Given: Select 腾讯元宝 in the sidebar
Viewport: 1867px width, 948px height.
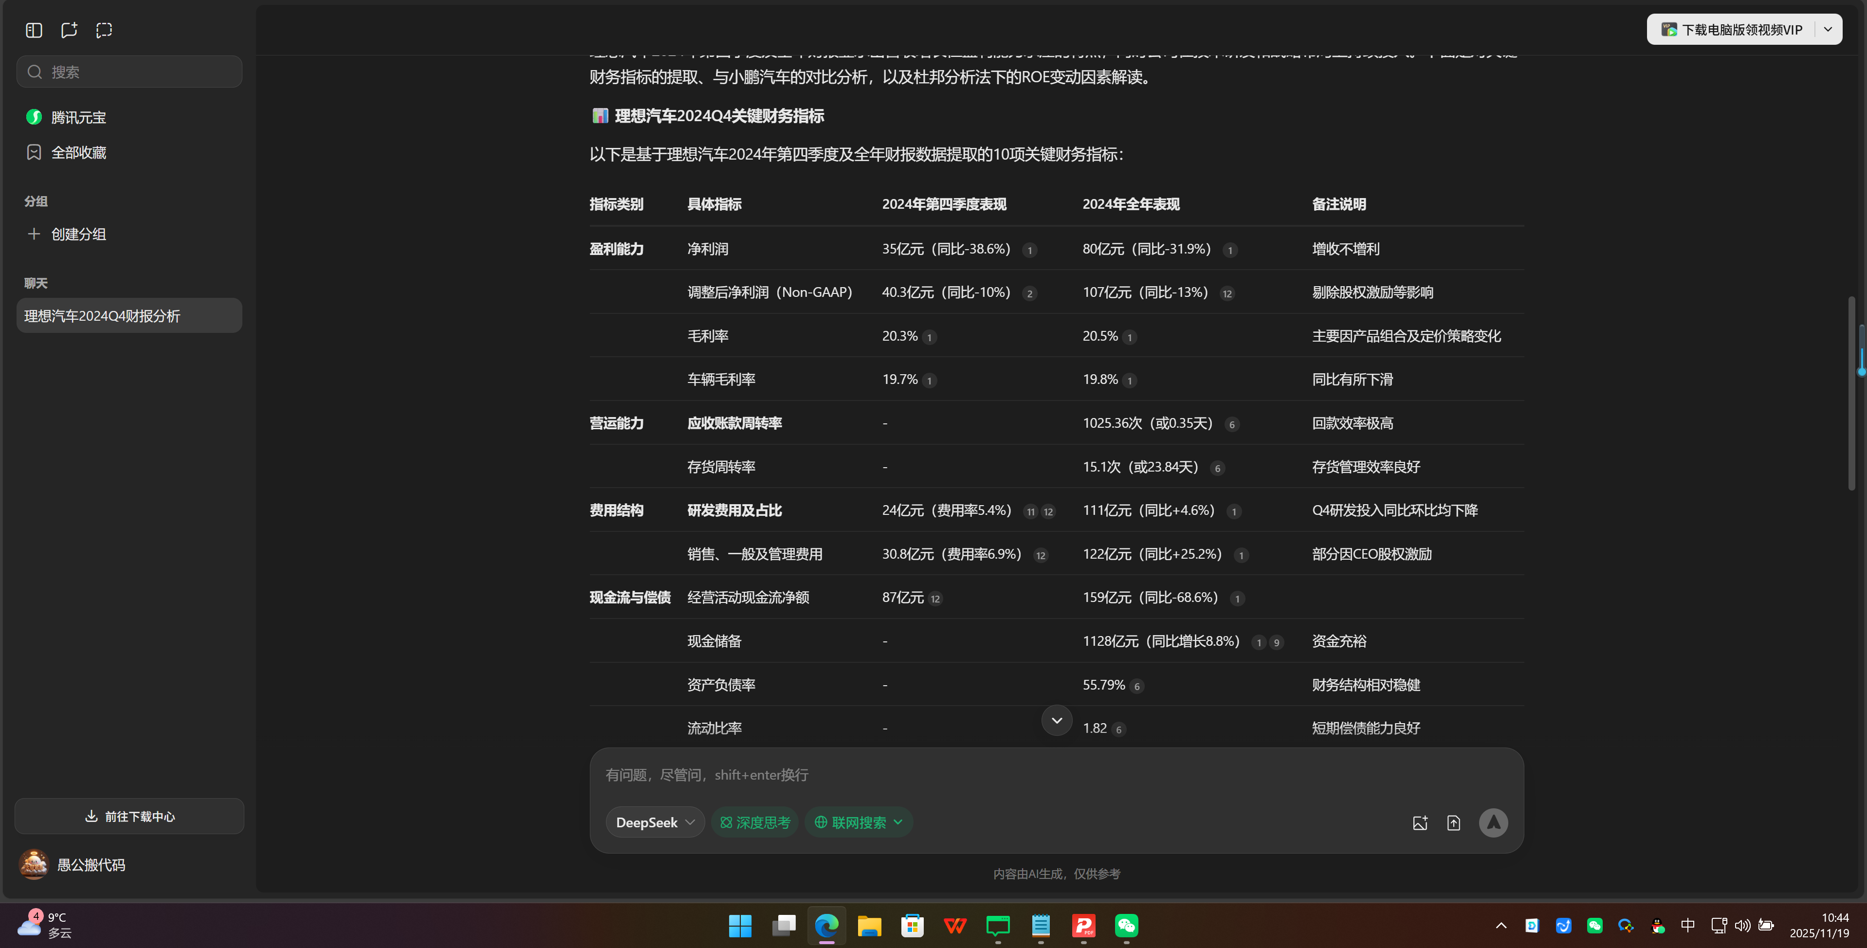Looking at the screenshot, I should (x=77, y=117).
